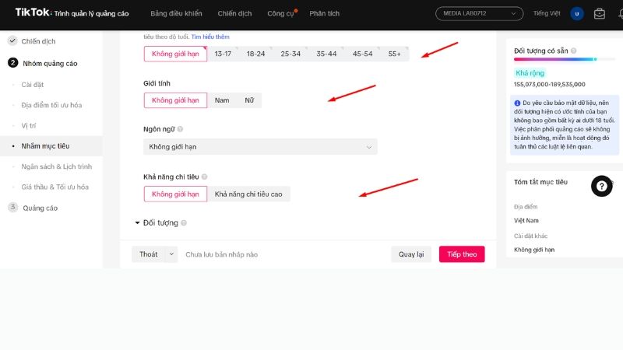Screen dimensions: 623x350
Task: Open Công cụ menu
Action: click(x=280, y=13)
